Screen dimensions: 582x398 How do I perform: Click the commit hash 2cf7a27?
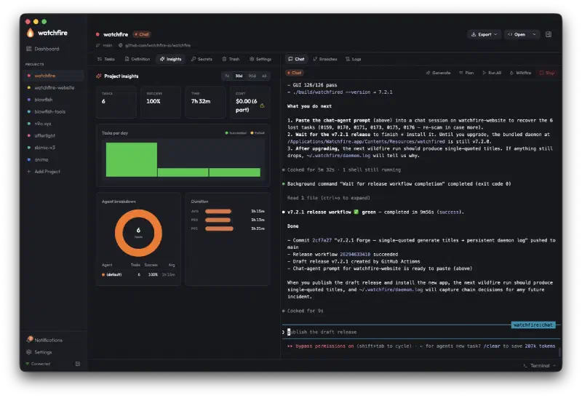click(322, 240)
